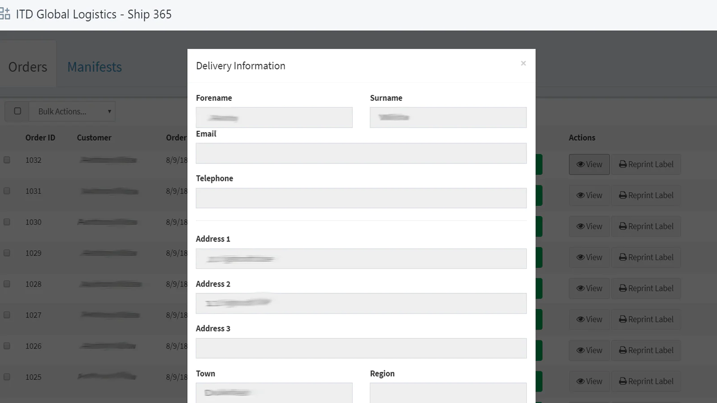Screen dimensions: 717x403
Task: Close the Delivery Information dialog
Action: (523, 64)
